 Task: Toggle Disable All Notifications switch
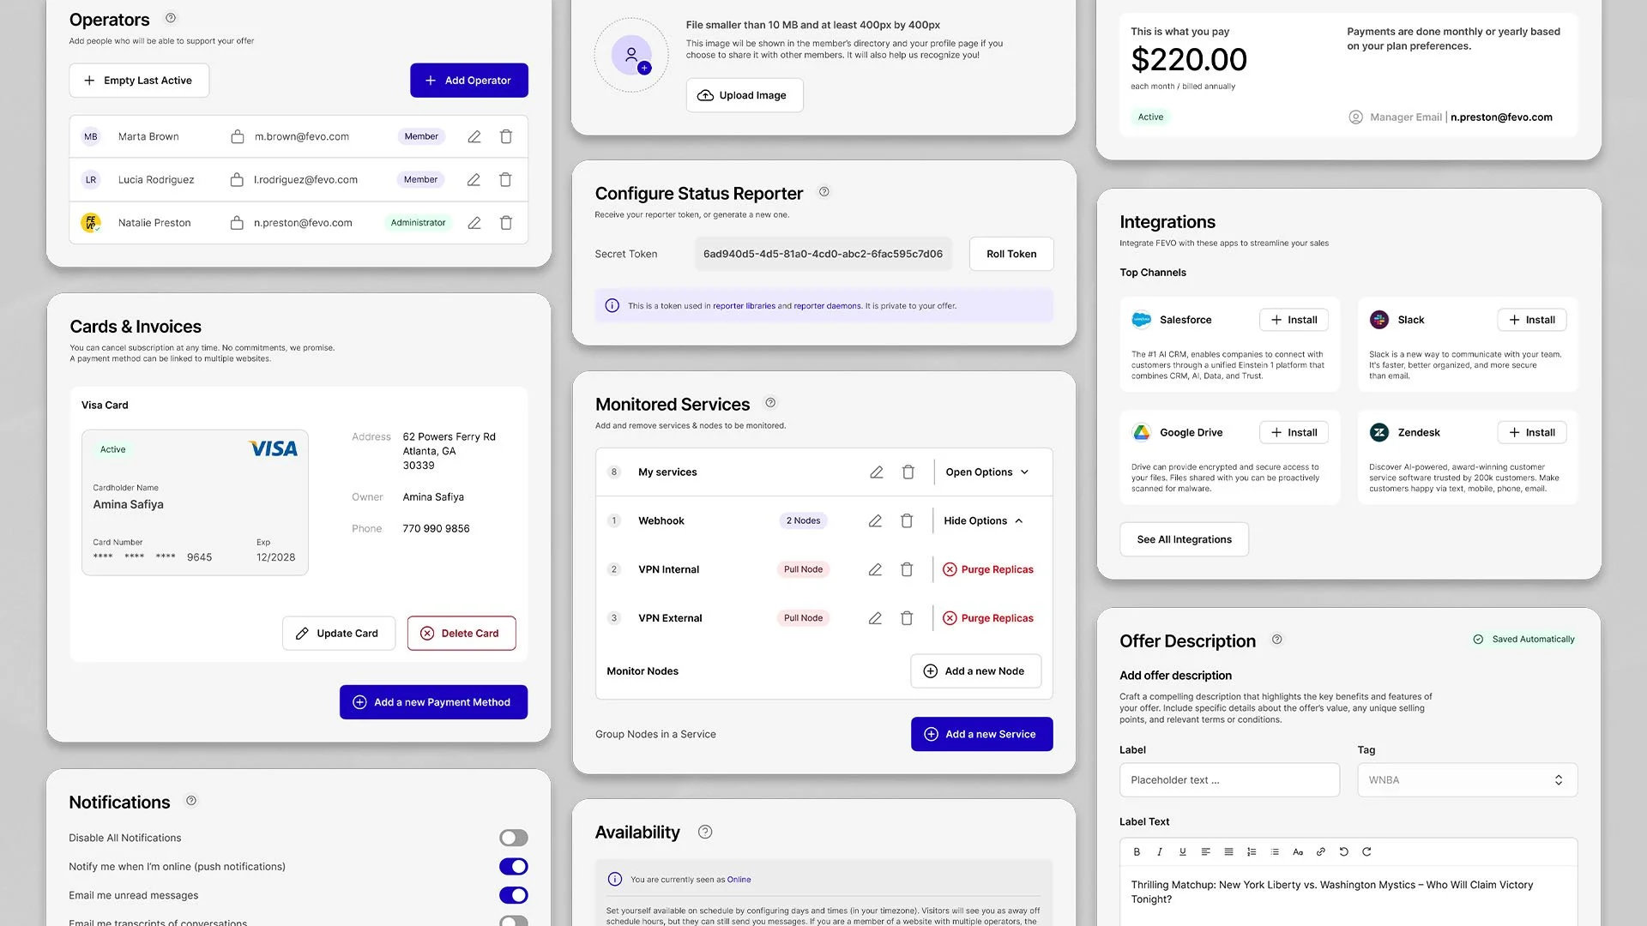[x=513, y=839]
